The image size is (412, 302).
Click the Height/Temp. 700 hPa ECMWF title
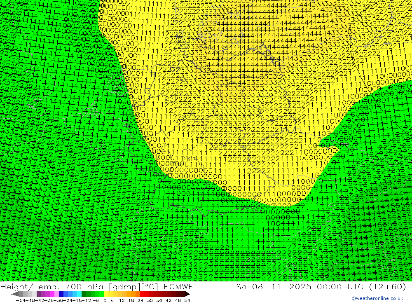tap(96, 286)
